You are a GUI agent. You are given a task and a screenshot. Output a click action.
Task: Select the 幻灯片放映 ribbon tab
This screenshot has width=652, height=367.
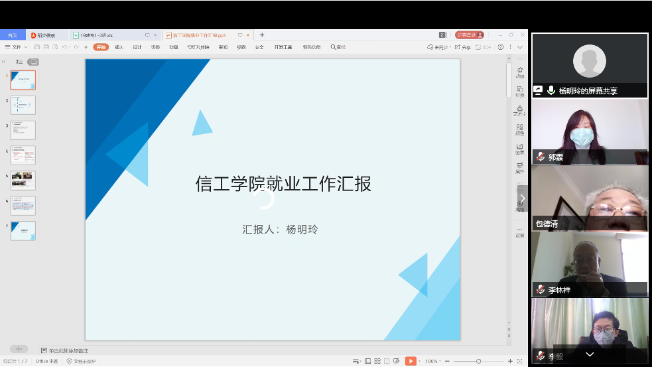198,47
